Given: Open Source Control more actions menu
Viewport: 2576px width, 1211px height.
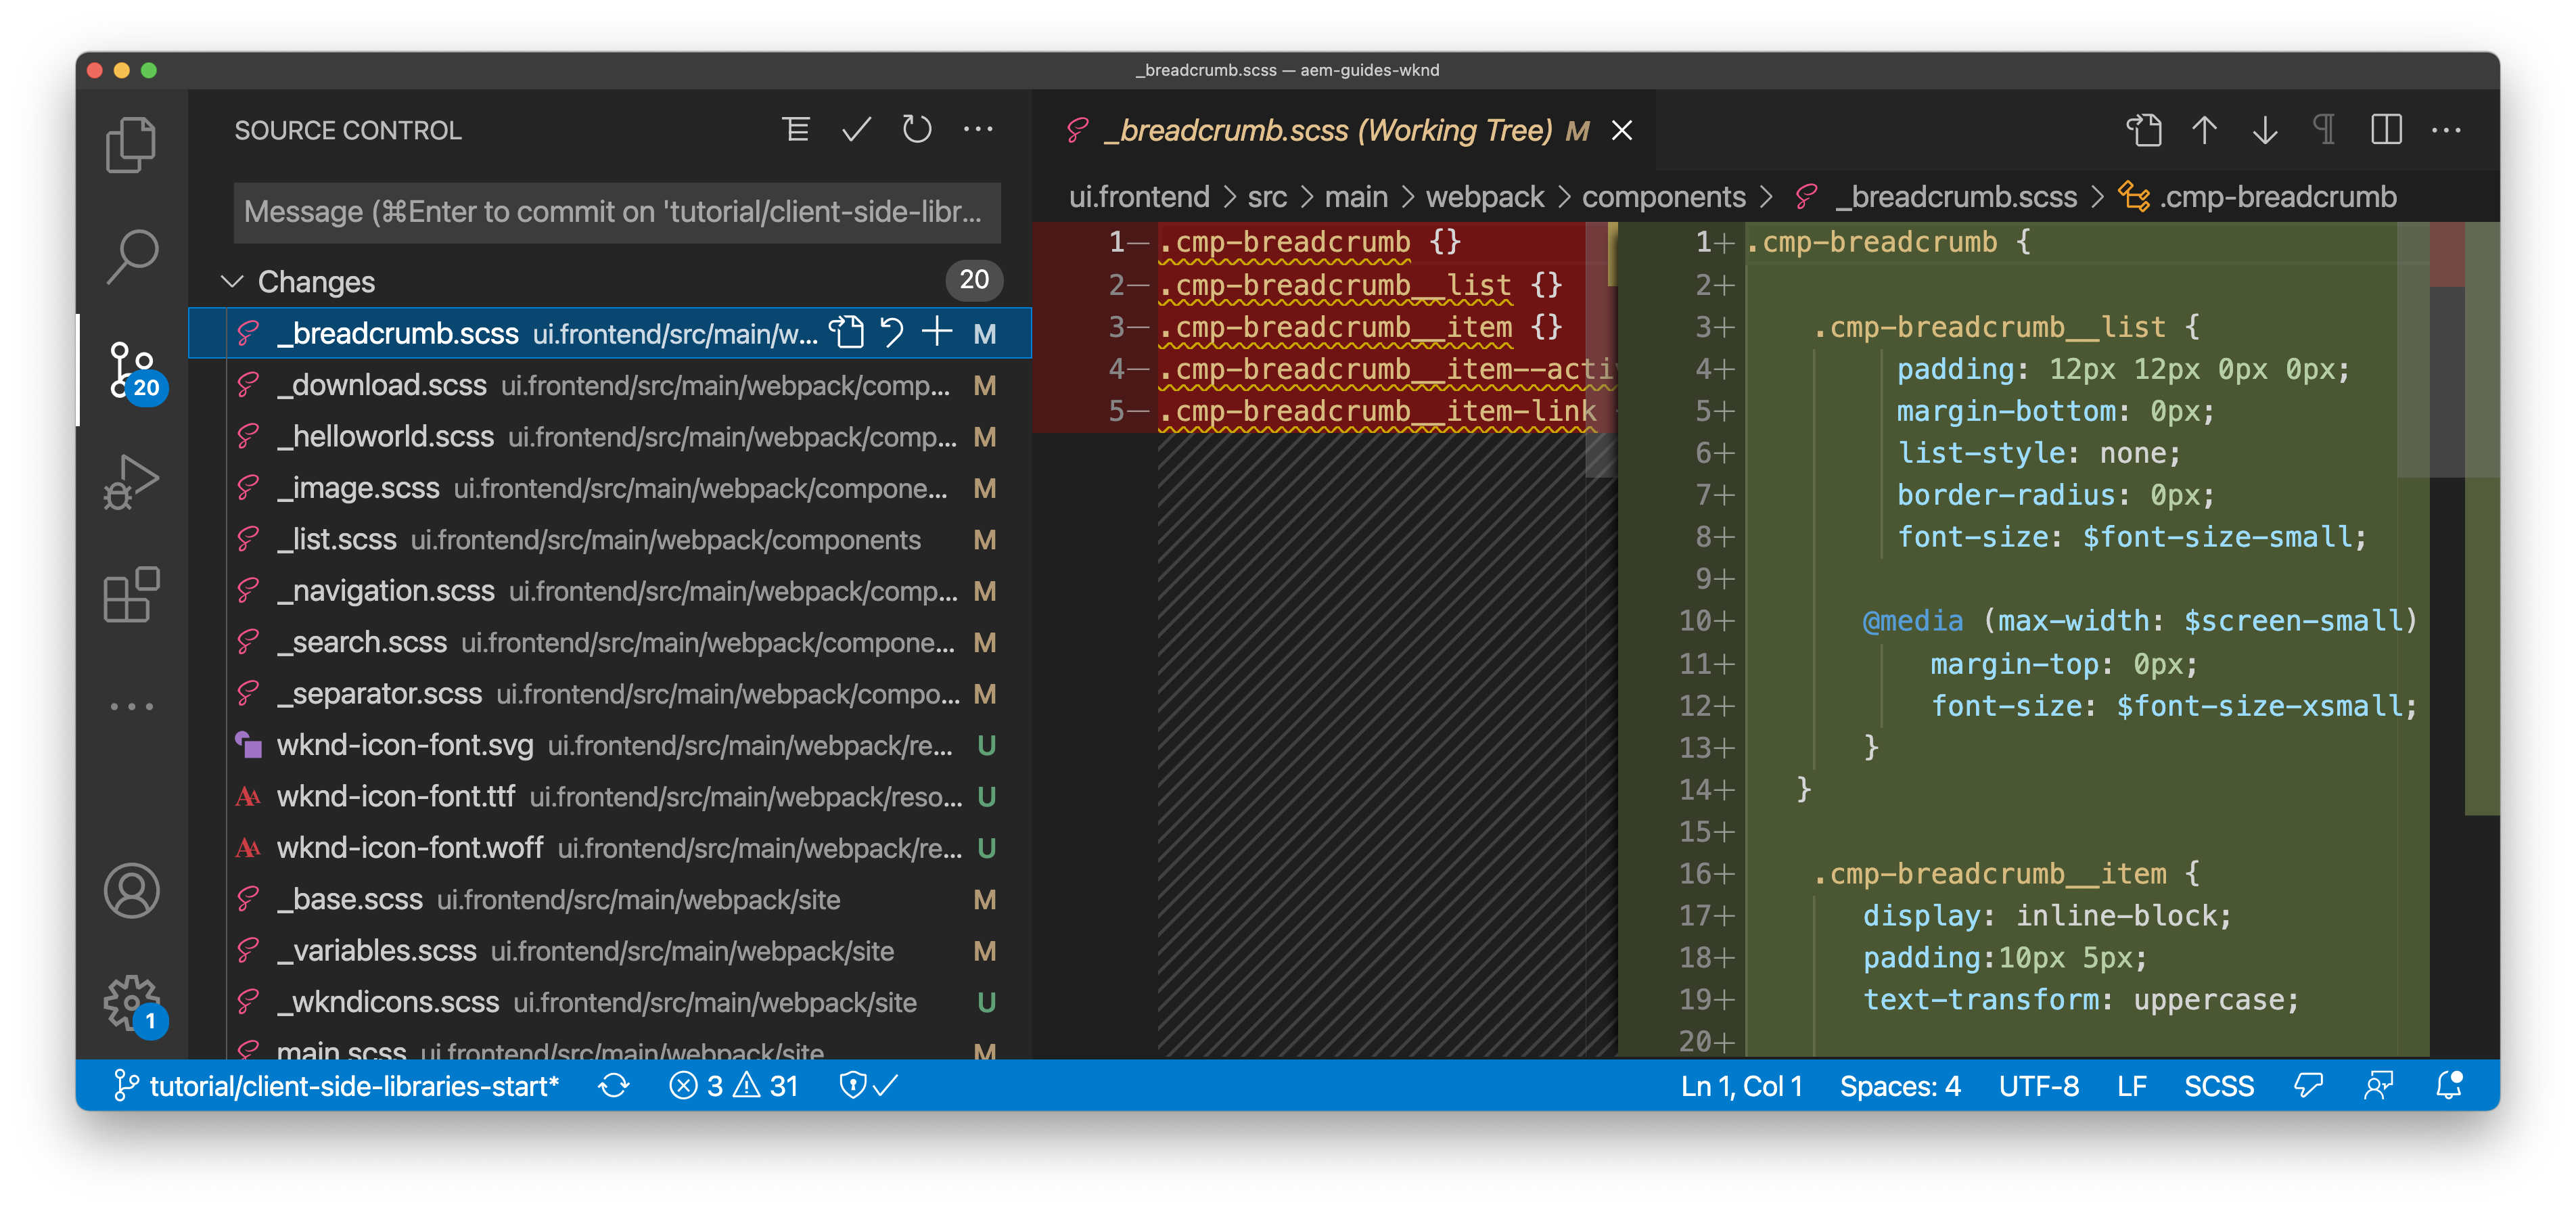Looking at the screenshot, I should [x=978, y=130].
